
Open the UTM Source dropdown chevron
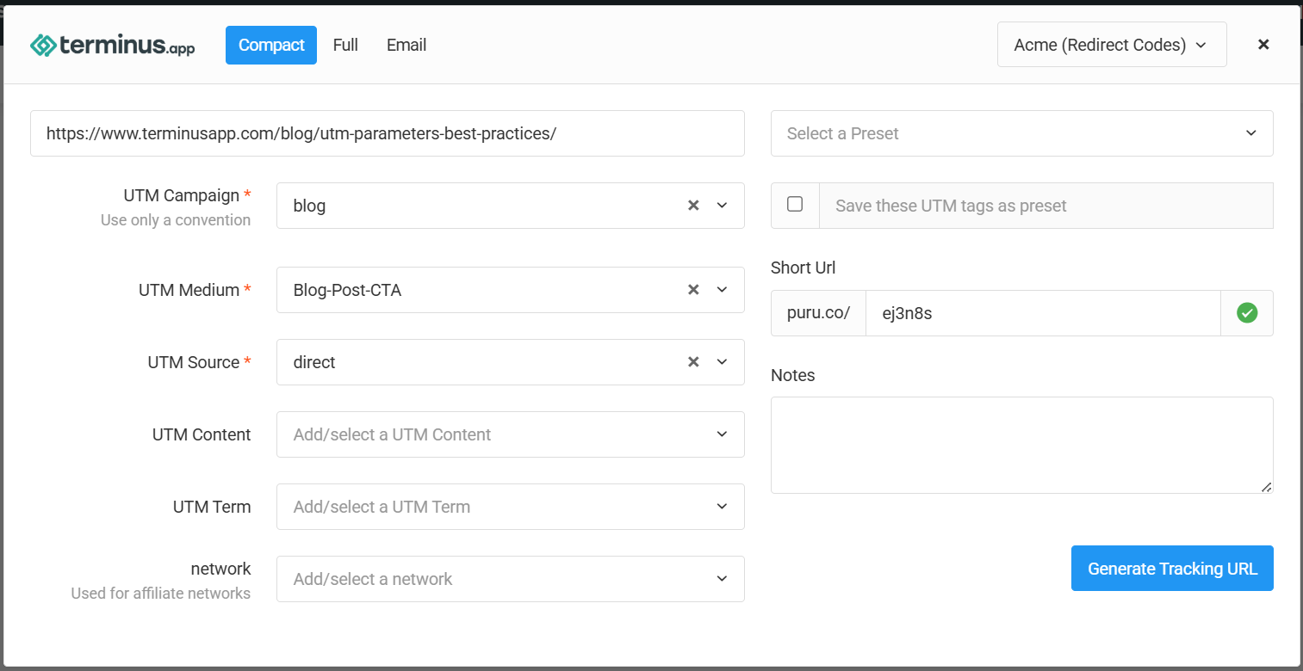(723, 362)
